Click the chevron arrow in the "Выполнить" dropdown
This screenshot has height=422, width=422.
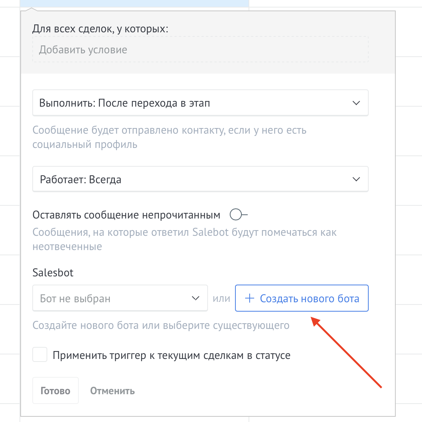tap(356, 103)
